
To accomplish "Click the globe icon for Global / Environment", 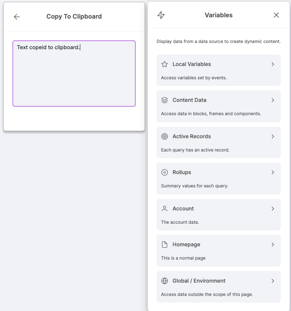I will [165, 281].
